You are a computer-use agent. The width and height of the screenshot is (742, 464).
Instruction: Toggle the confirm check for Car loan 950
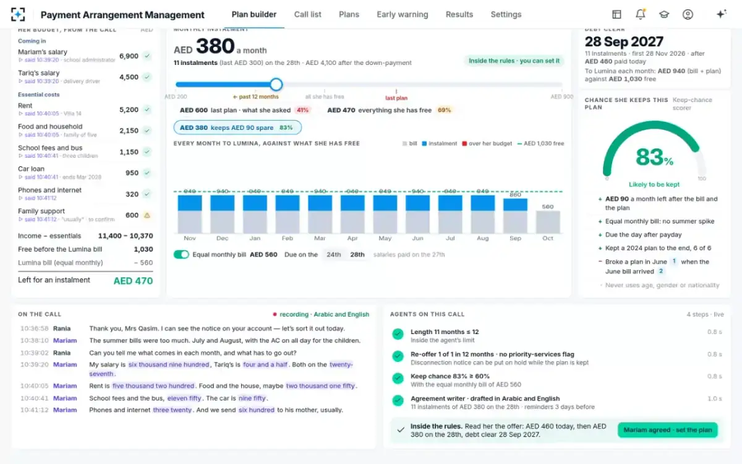(x=147, y=173)
